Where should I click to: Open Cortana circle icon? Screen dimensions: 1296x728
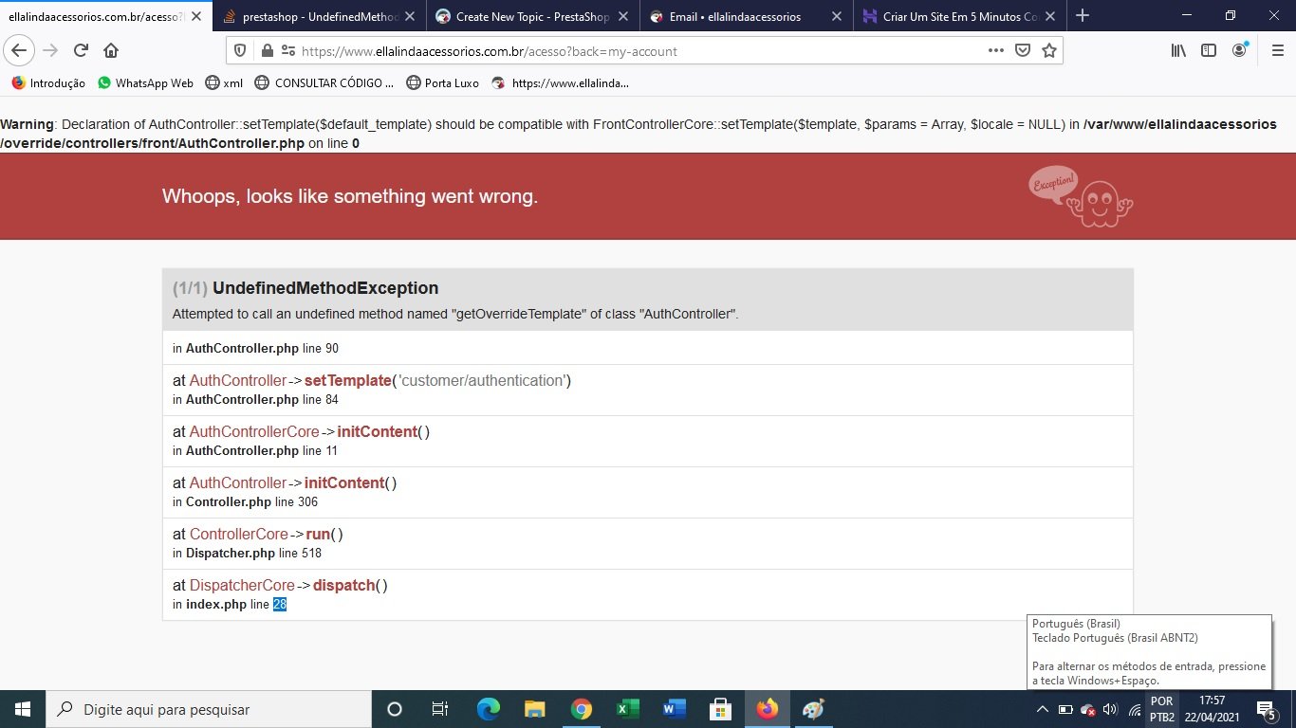395,709
